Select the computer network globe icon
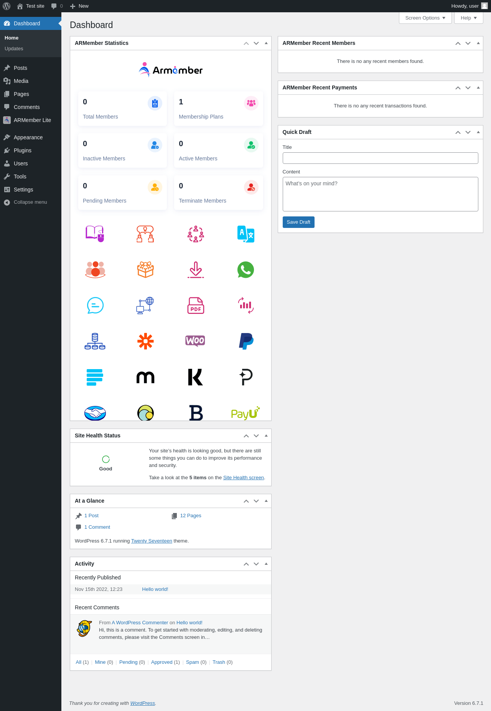The height and width of the screenshot is (711, 491). tap(145, 305)
